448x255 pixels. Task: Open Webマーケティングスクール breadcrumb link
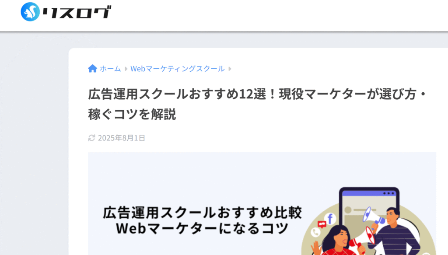pyautogui.click(x=178, y=69)
